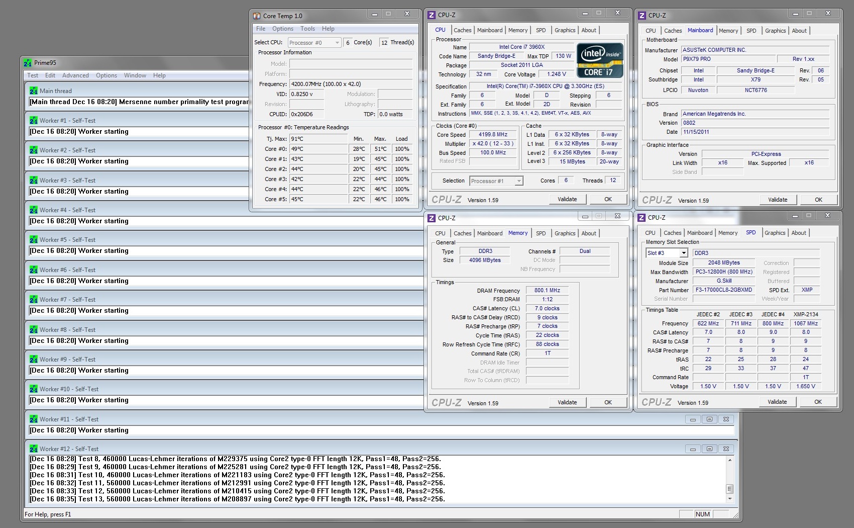The width and height of the screenshot is (854, 528).
Task: Click the Core Speed 4199.8 MHz value
Action: (x=493, y=135)
